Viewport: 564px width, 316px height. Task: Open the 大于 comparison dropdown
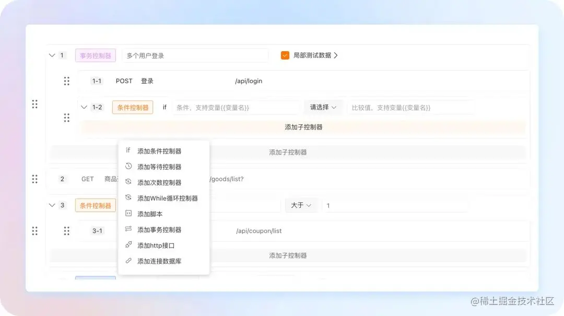(301, 205)
